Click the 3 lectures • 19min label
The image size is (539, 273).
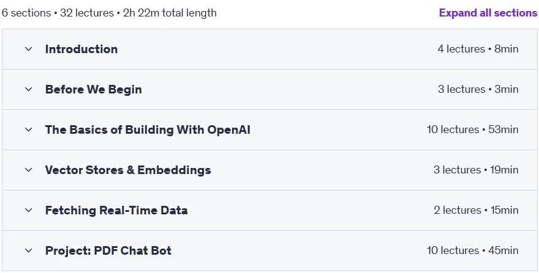click(476, 170)
